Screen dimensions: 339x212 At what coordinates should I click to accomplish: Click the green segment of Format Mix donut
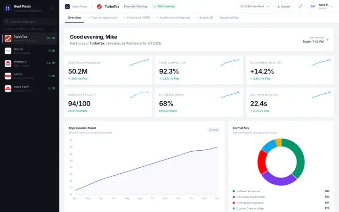tap(300, 157)
